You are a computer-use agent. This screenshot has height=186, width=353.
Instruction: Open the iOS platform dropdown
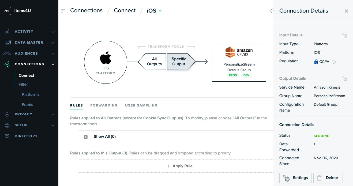(x=154, y=11)
